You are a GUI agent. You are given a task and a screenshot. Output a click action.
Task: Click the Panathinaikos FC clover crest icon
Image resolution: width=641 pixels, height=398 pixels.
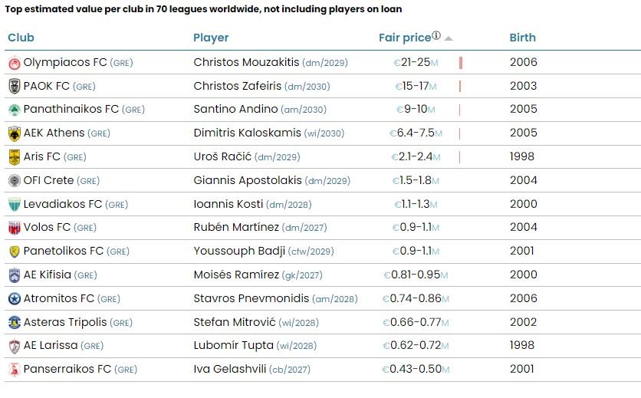(14, 110)
